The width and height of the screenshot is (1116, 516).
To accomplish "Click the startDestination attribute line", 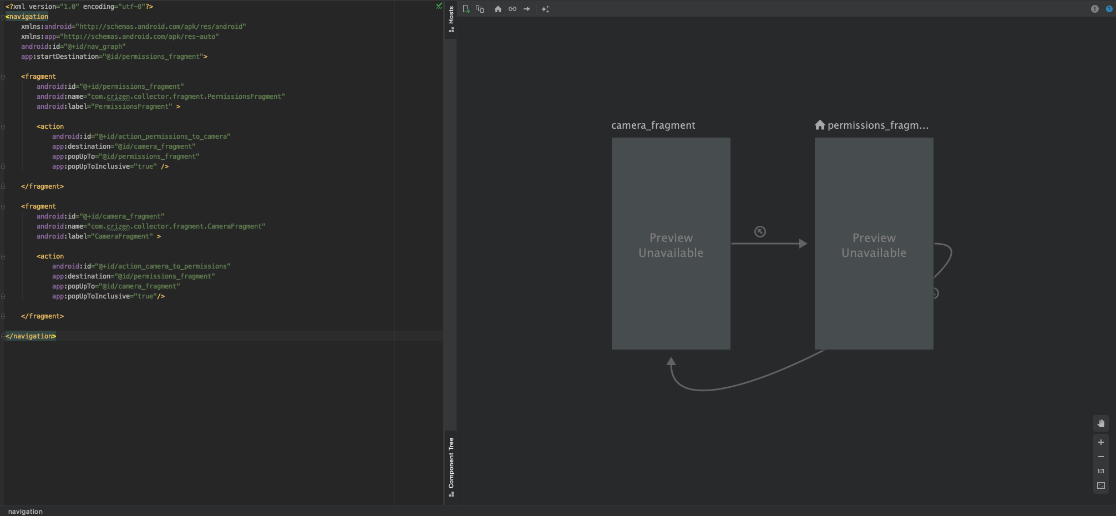I will 114,57.
